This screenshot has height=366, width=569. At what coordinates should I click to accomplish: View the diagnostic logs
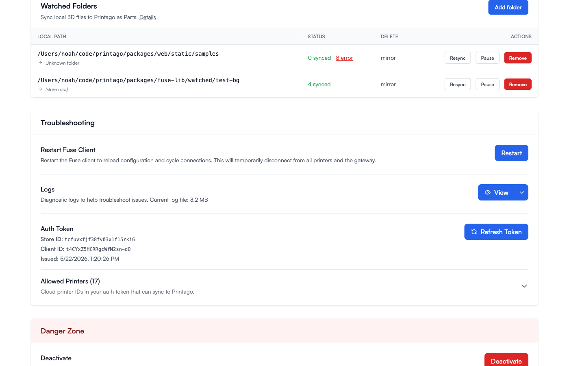pos(496,192)
